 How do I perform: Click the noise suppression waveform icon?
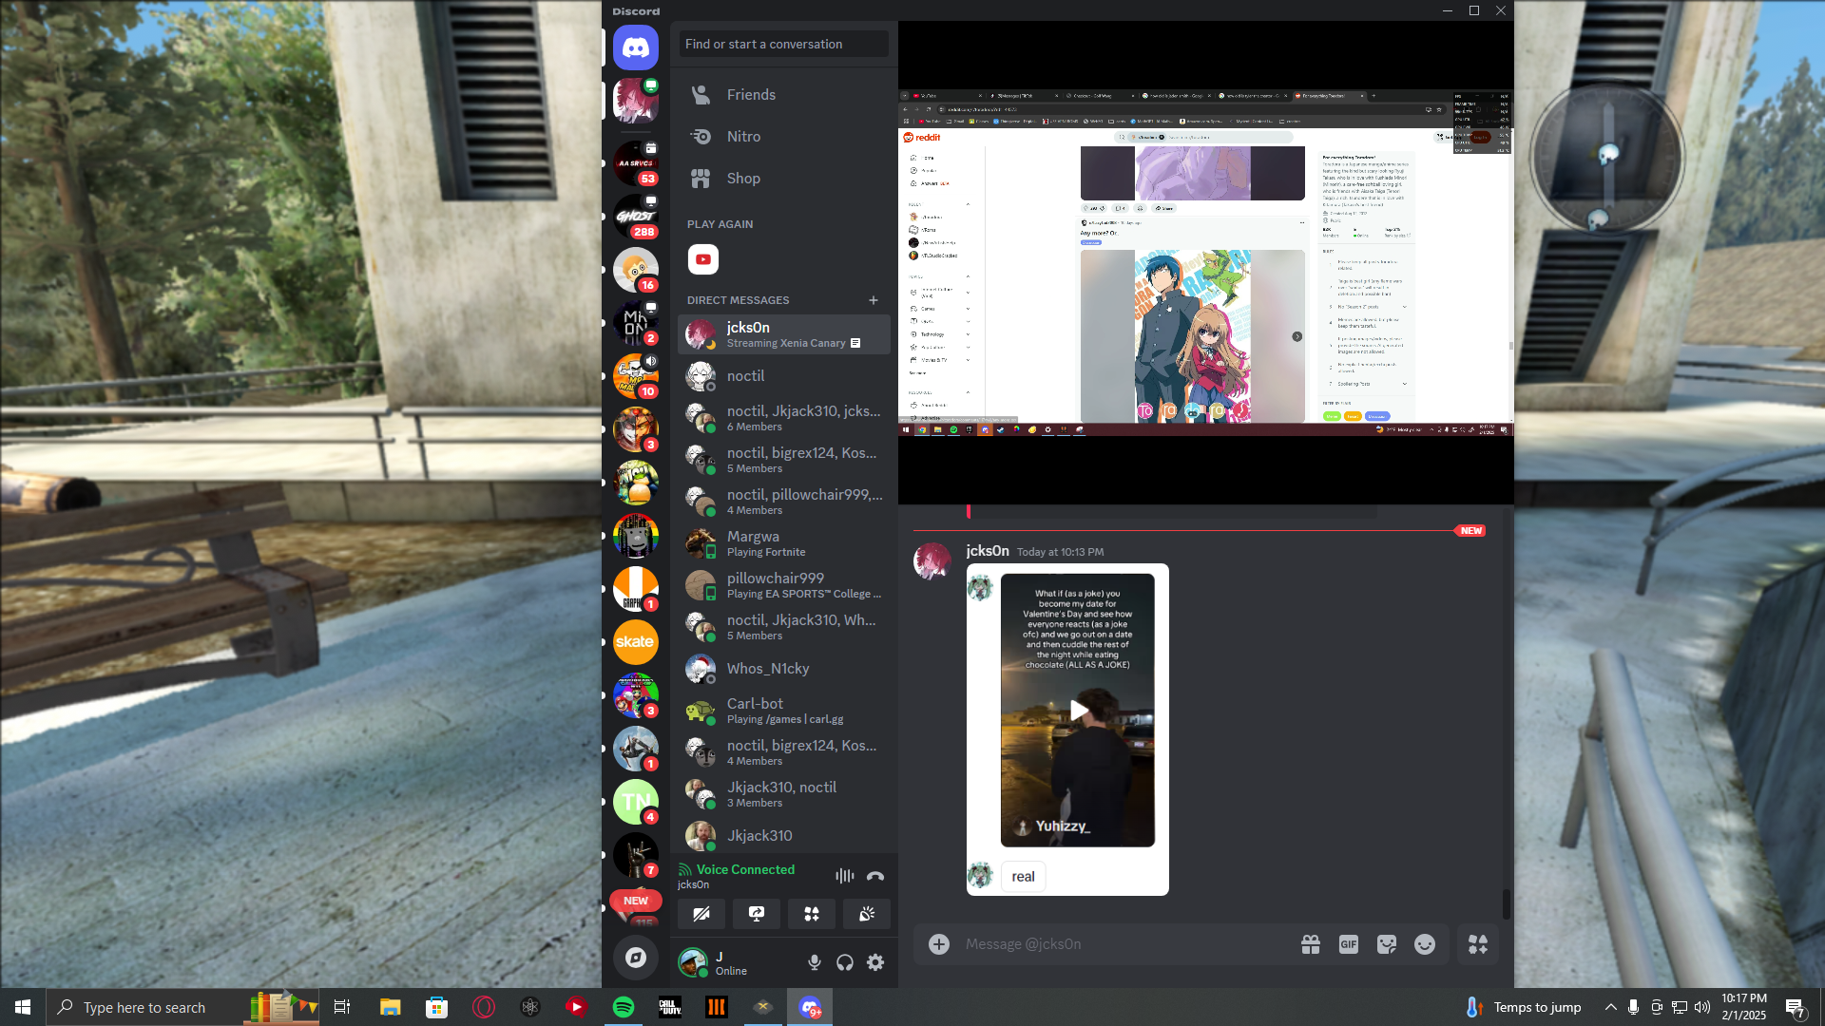844,876
